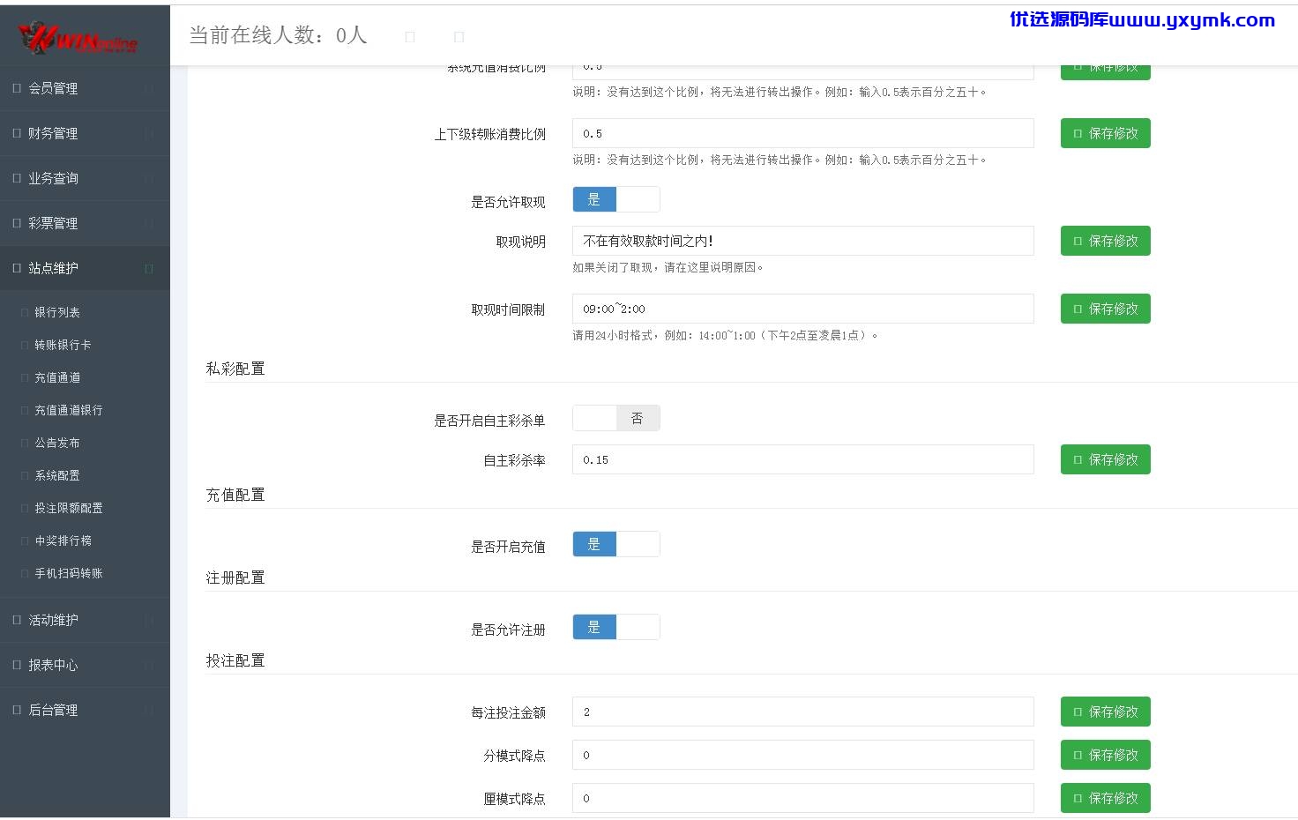Image resolution: width=1298 pixels, height=820 pixels.
Task: Focus the 厘模式降点 input field
Action: [803, 798]
